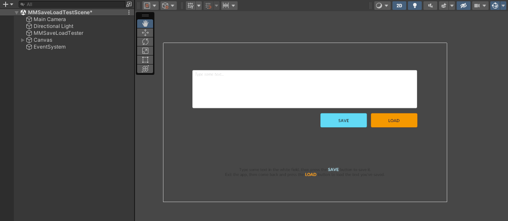
Task: Toggle 2D view mode
Action: pyautogui.click(x=399, y=6)
